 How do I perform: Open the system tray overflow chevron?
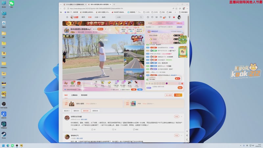[241, 145]
